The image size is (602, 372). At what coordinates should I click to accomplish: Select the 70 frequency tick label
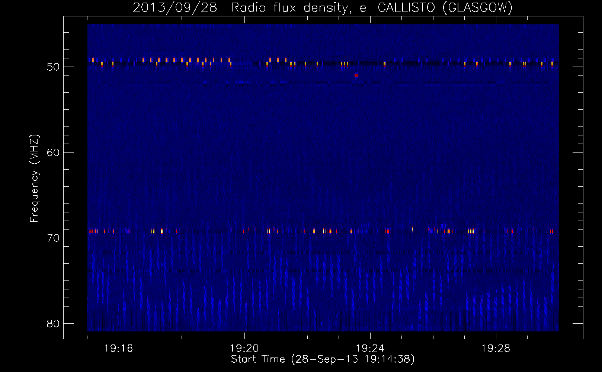pos(53,238)
